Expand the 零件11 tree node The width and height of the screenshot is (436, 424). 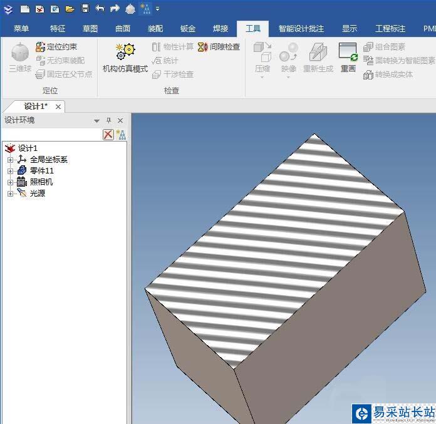[x=10, y=171]
